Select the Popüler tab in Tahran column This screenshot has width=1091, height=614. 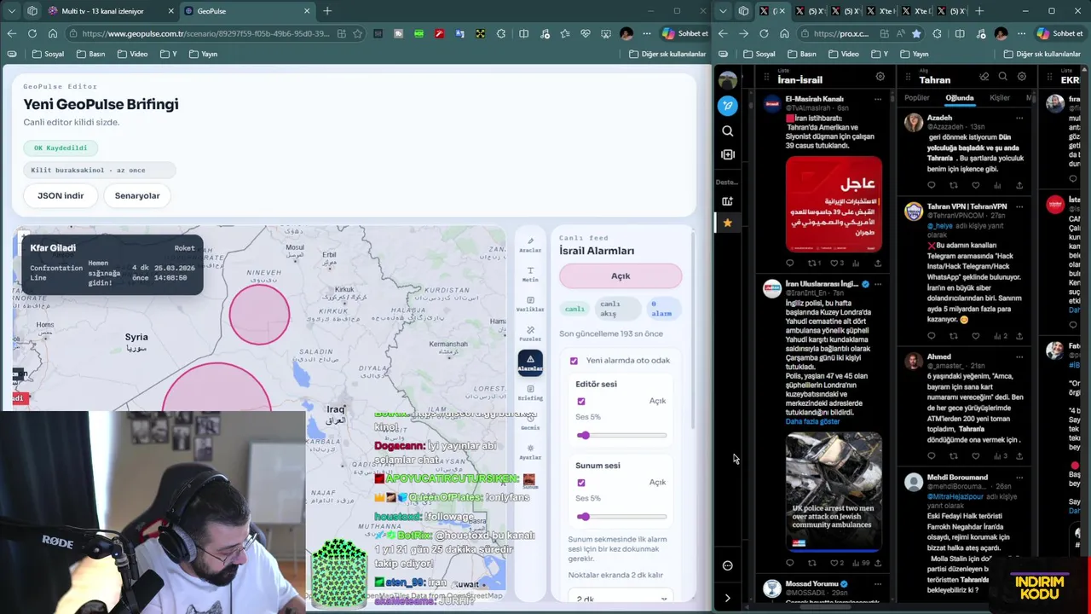tap(917, 98)
